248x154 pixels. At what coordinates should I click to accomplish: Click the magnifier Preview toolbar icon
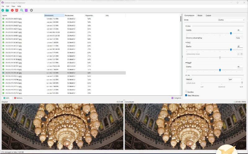22,10
